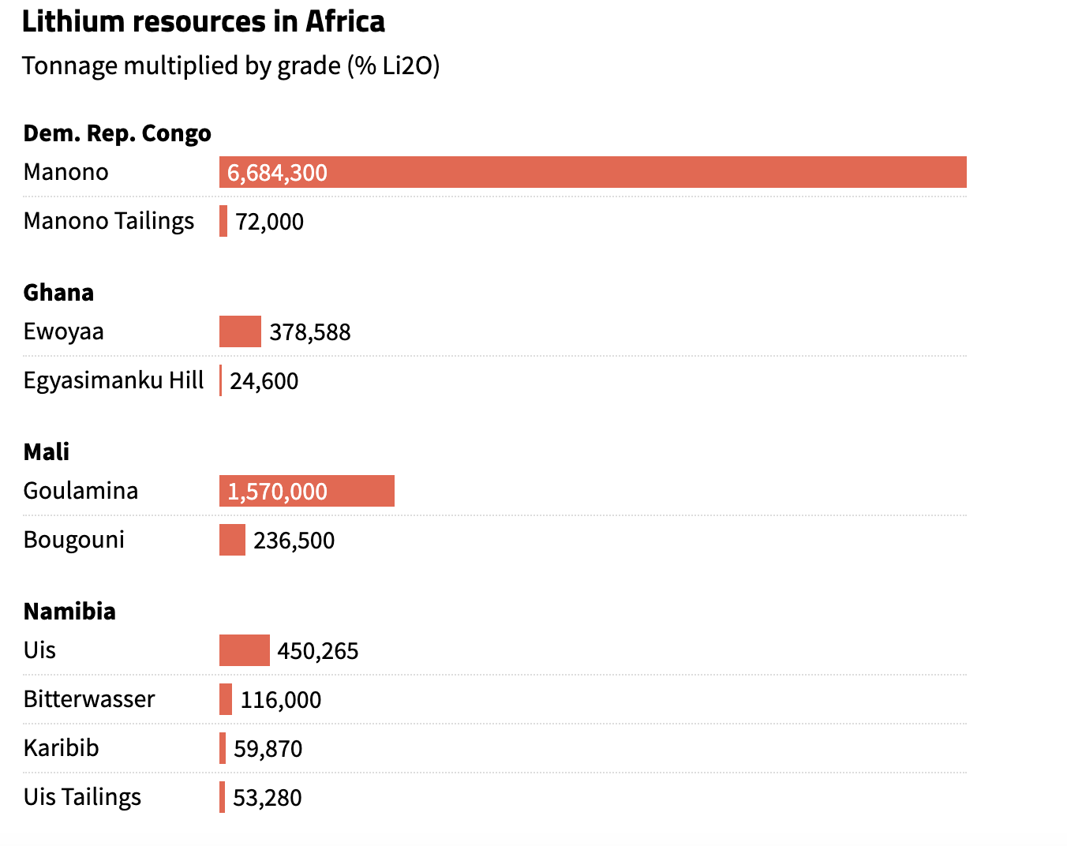The width and height of the screenshot is (1067, 846).
Task: Click the 'Uis' row label
Action: pos(39,650)
